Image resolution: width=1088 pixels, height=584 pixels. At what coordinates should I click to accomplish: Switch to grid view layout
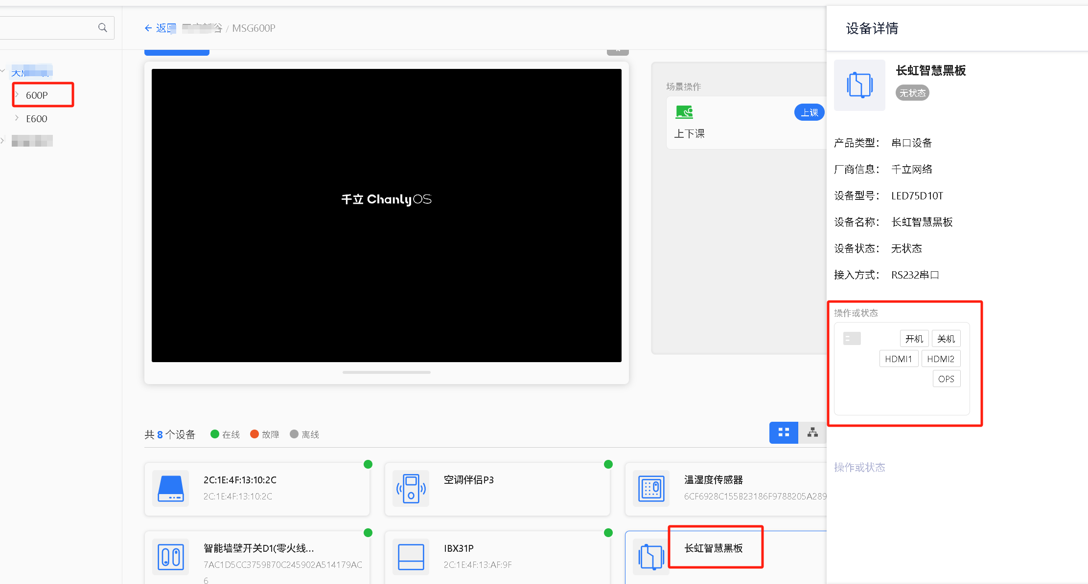coord(784,433)
